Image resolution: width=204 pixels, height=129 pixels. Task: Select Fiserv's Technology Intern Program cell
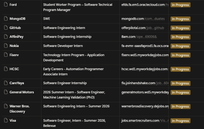(x=80, y=58)
